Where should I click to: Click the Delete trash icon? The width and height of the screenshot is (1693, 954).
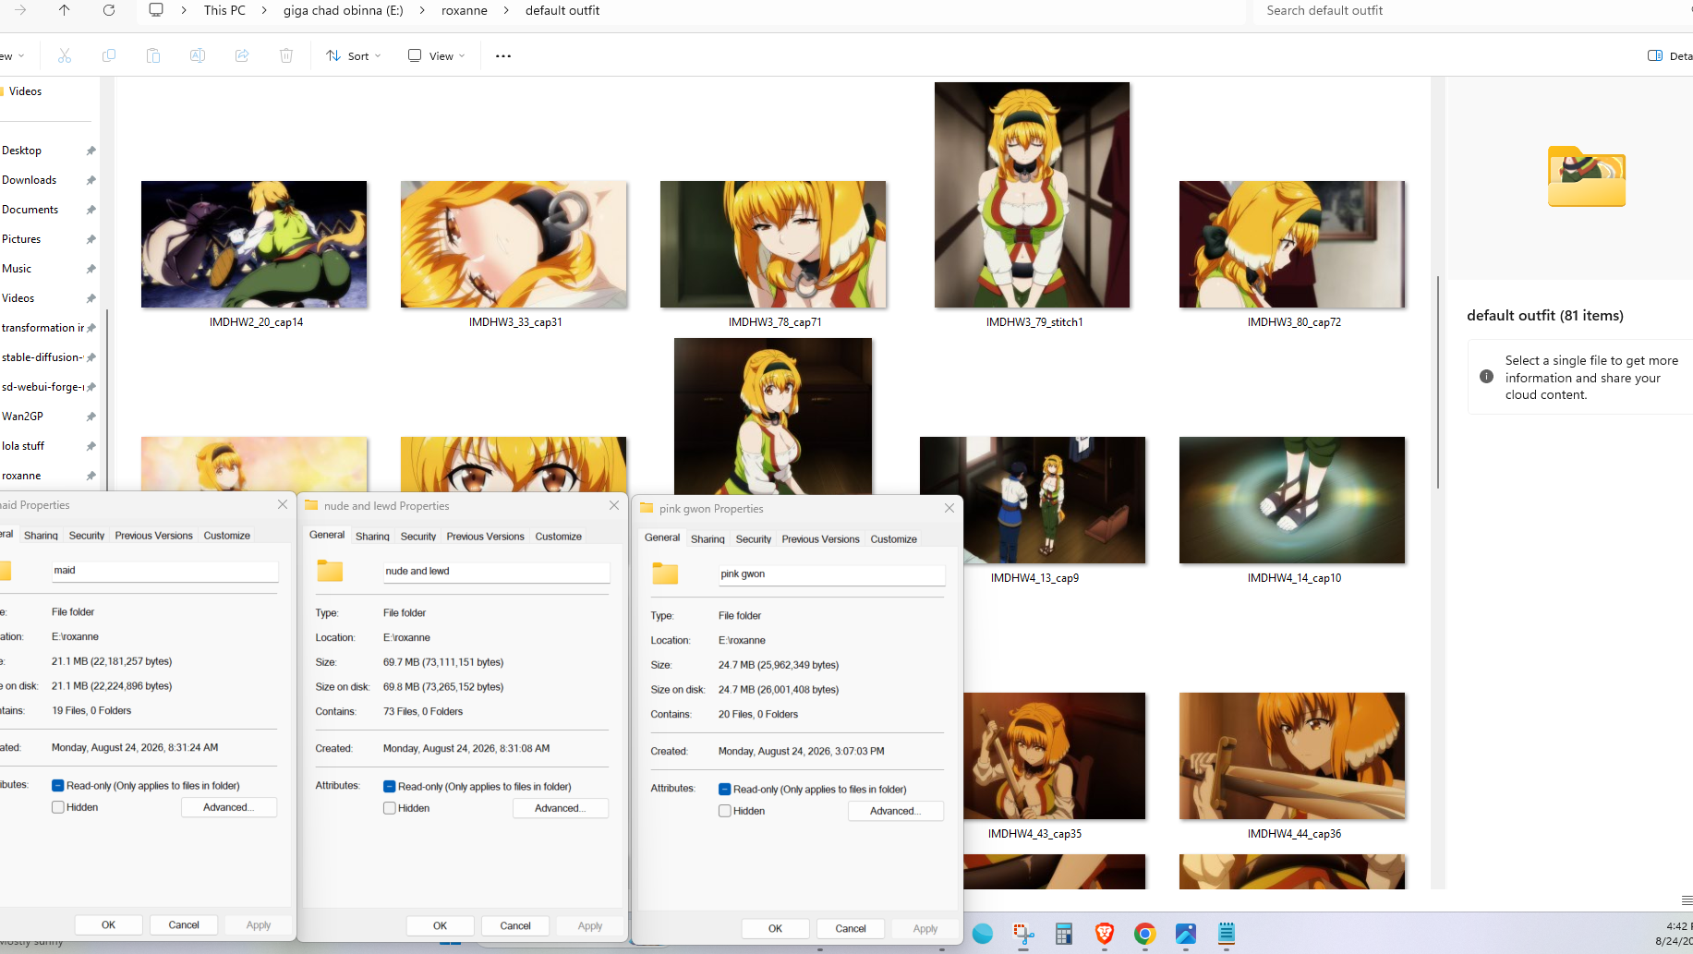(x=286, y=55)
